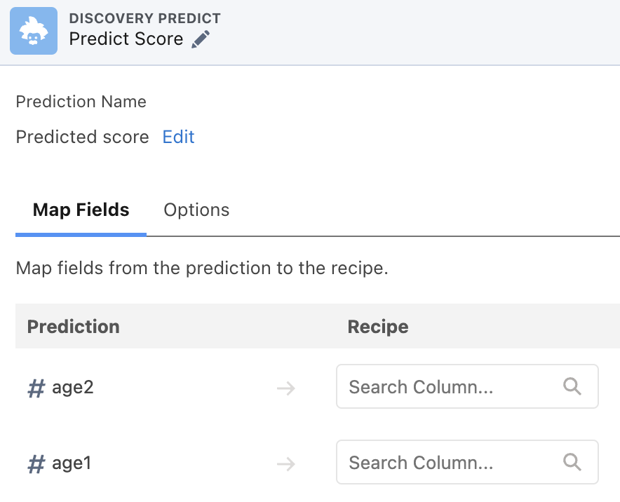Screen dimensions: 620x502
Task: Click the pencil icon beside Predict Score
Action: [201, 39]
